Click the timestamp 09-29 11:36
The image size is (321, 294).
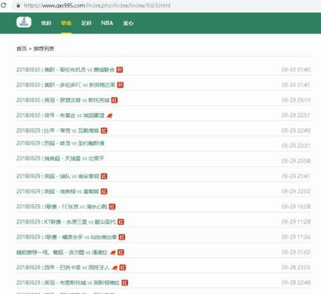click(x=296, y=237)
